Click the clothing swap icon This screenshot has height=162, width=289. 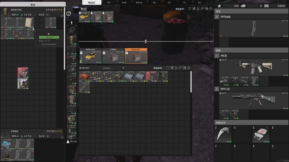[72, 30]
